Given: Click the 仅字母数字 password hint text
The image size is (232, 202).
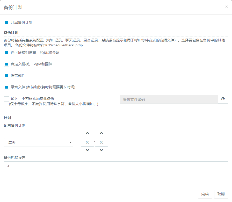Looking at the screenshot, I should [54, 104].
